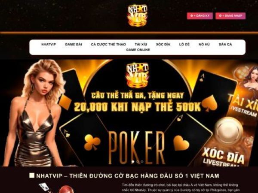The image size is (258, 193).
Task: Select the first carousel slide dot
Action: point(133,162)
